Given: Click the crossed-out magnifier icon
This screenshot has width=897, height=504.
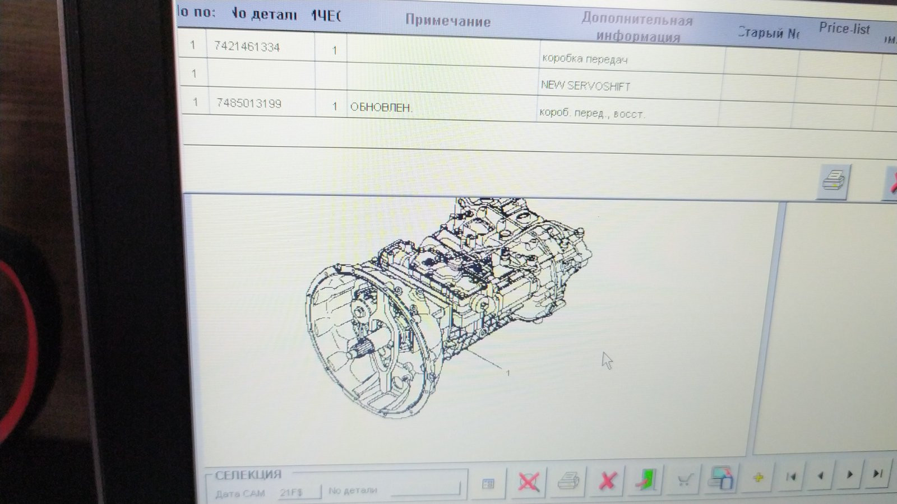Looking at the screenshot, I should click(528, 482).
